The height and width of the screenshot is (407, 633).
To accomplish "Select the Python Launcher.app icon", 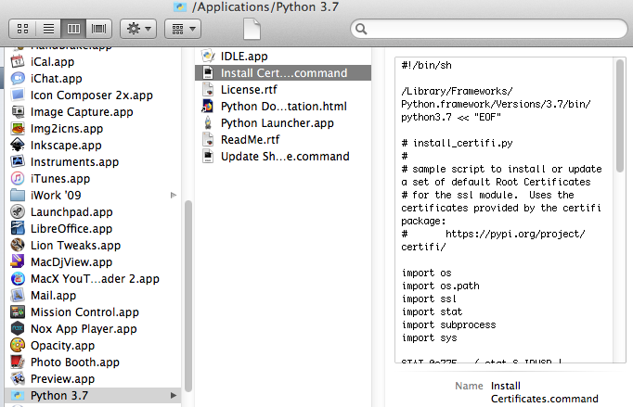I will point(208,123).
